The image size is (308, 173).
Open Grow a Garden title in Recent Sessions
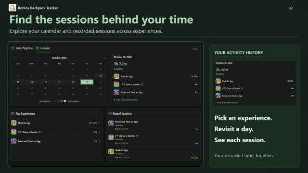[x=127, y=136]
